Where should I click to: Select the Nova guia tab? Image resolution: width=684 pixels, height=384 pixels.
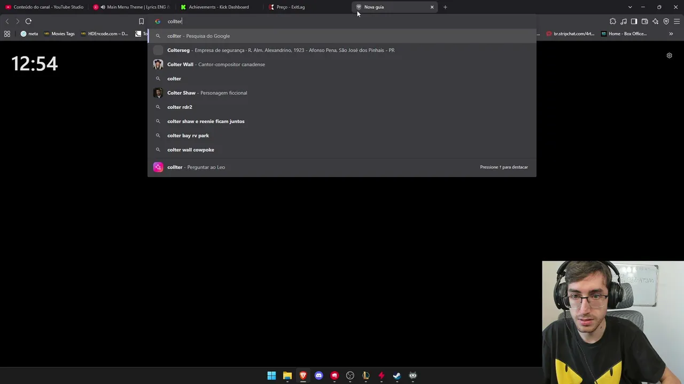point(395,7)
